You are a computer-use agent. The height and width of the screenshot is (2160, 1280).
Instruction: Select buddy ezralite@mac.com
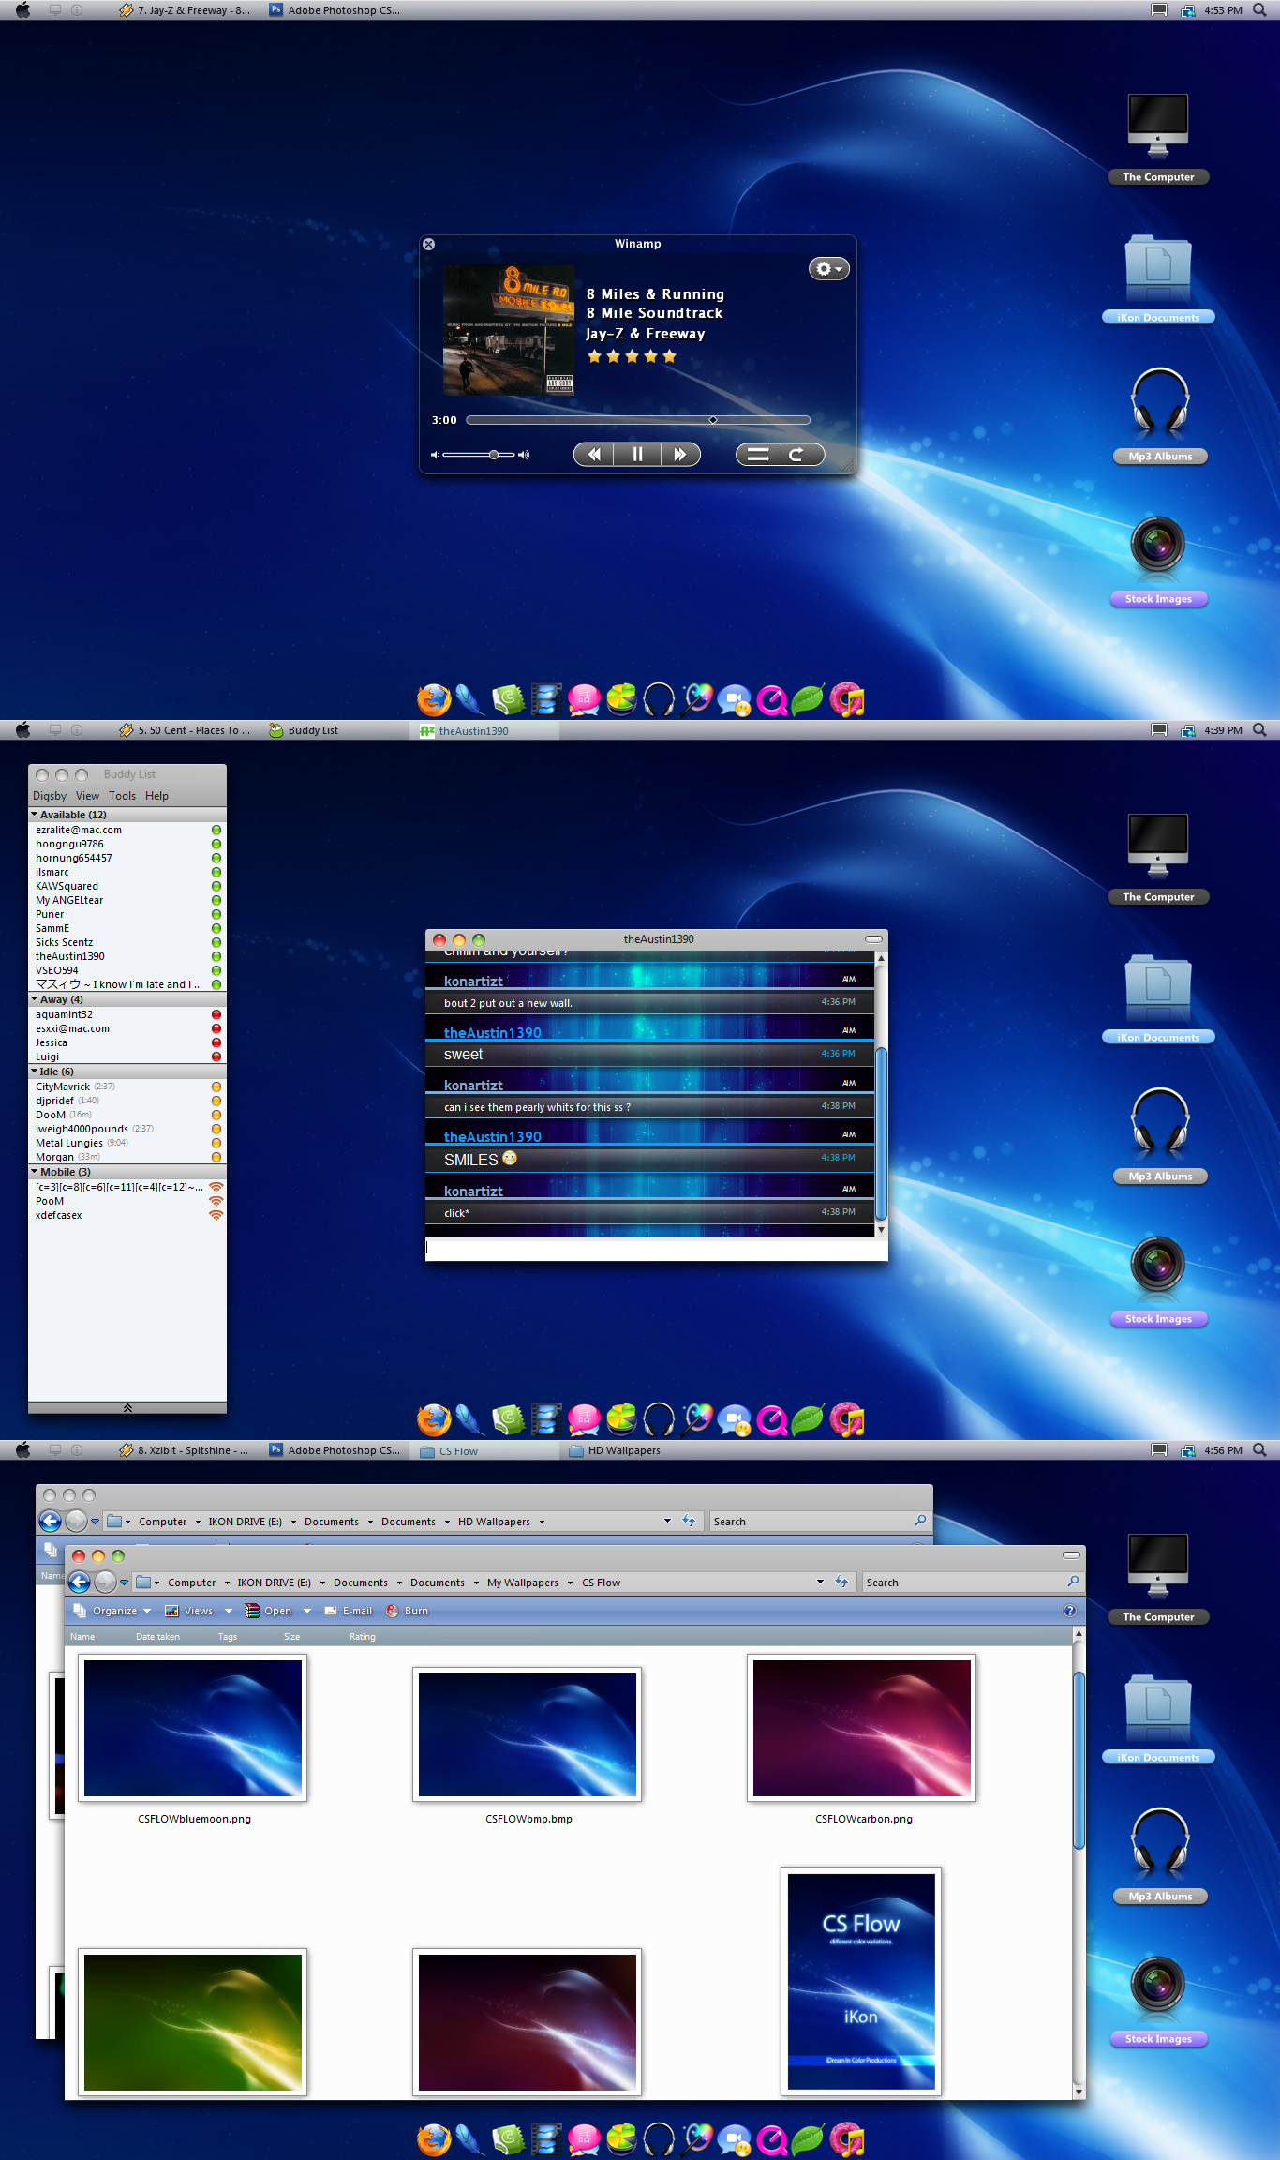coord(127,830)
